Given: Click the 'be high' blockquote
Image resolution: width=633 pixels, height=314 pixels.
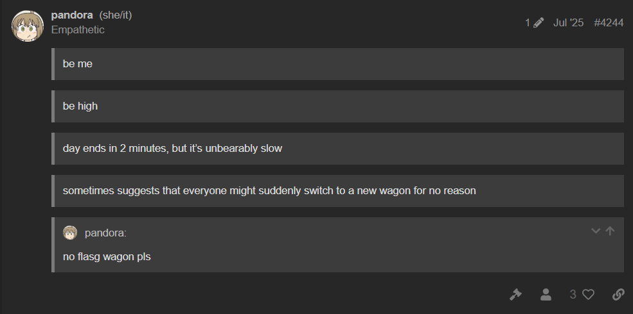Looking at the screenshot, I should [80, 106].
